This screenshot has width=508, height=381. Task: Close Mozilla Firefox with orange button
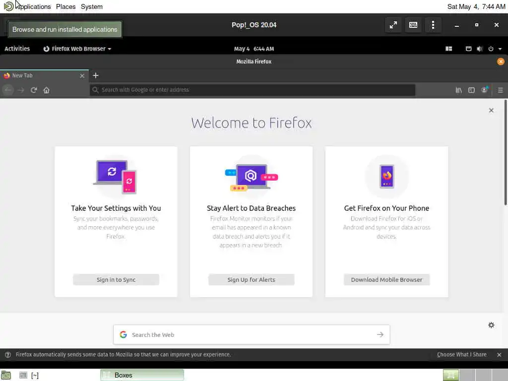coord(501,62)
